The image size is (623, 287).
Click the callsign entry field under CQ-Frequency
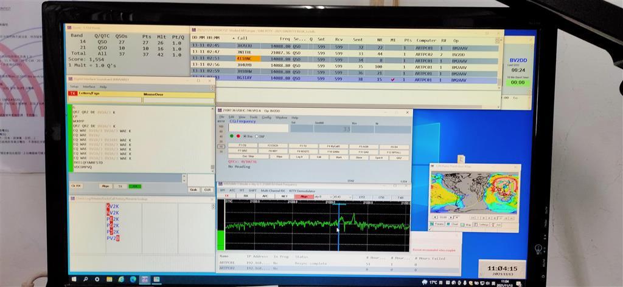[258, 128]
